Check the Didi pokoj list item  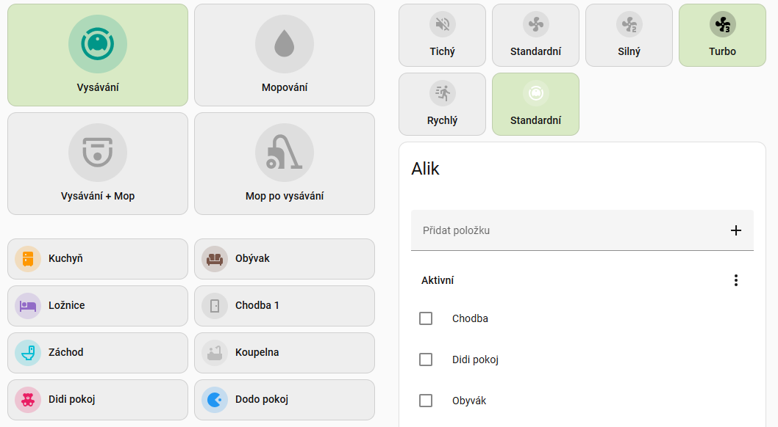click(x=426, y=360)
